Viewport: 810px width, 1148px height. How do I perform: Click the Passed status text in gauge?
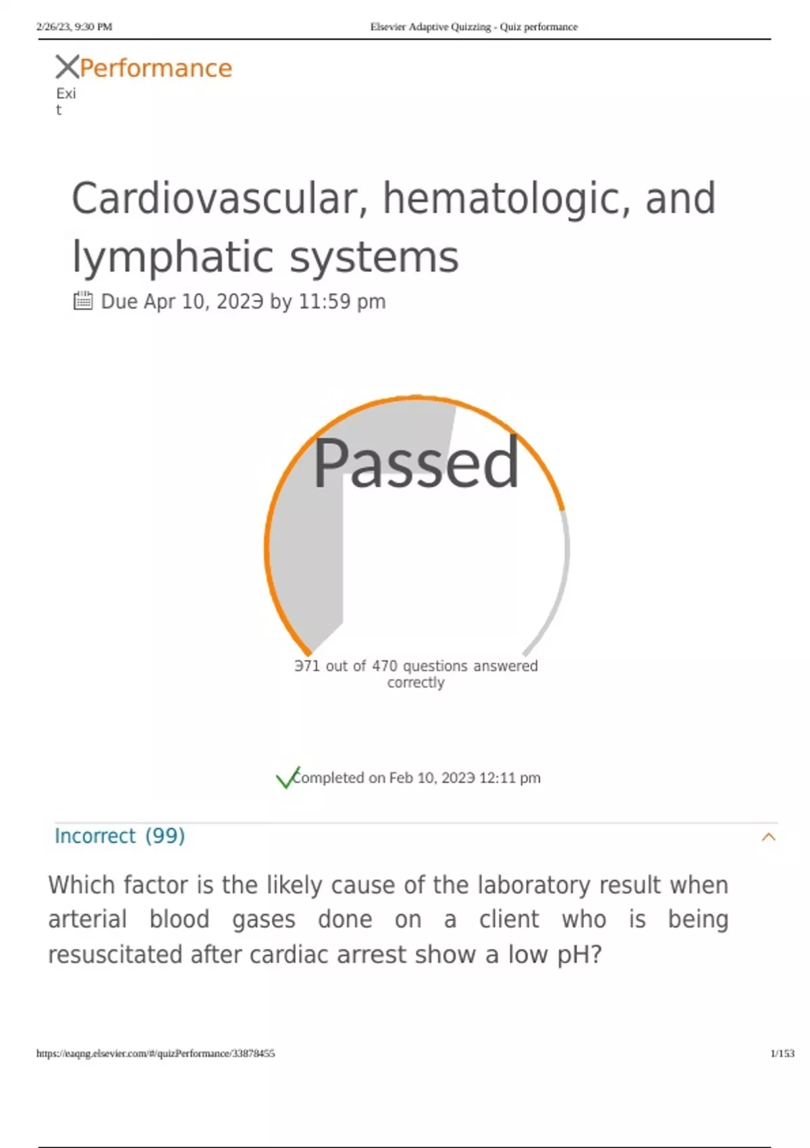tap(416, 463)
